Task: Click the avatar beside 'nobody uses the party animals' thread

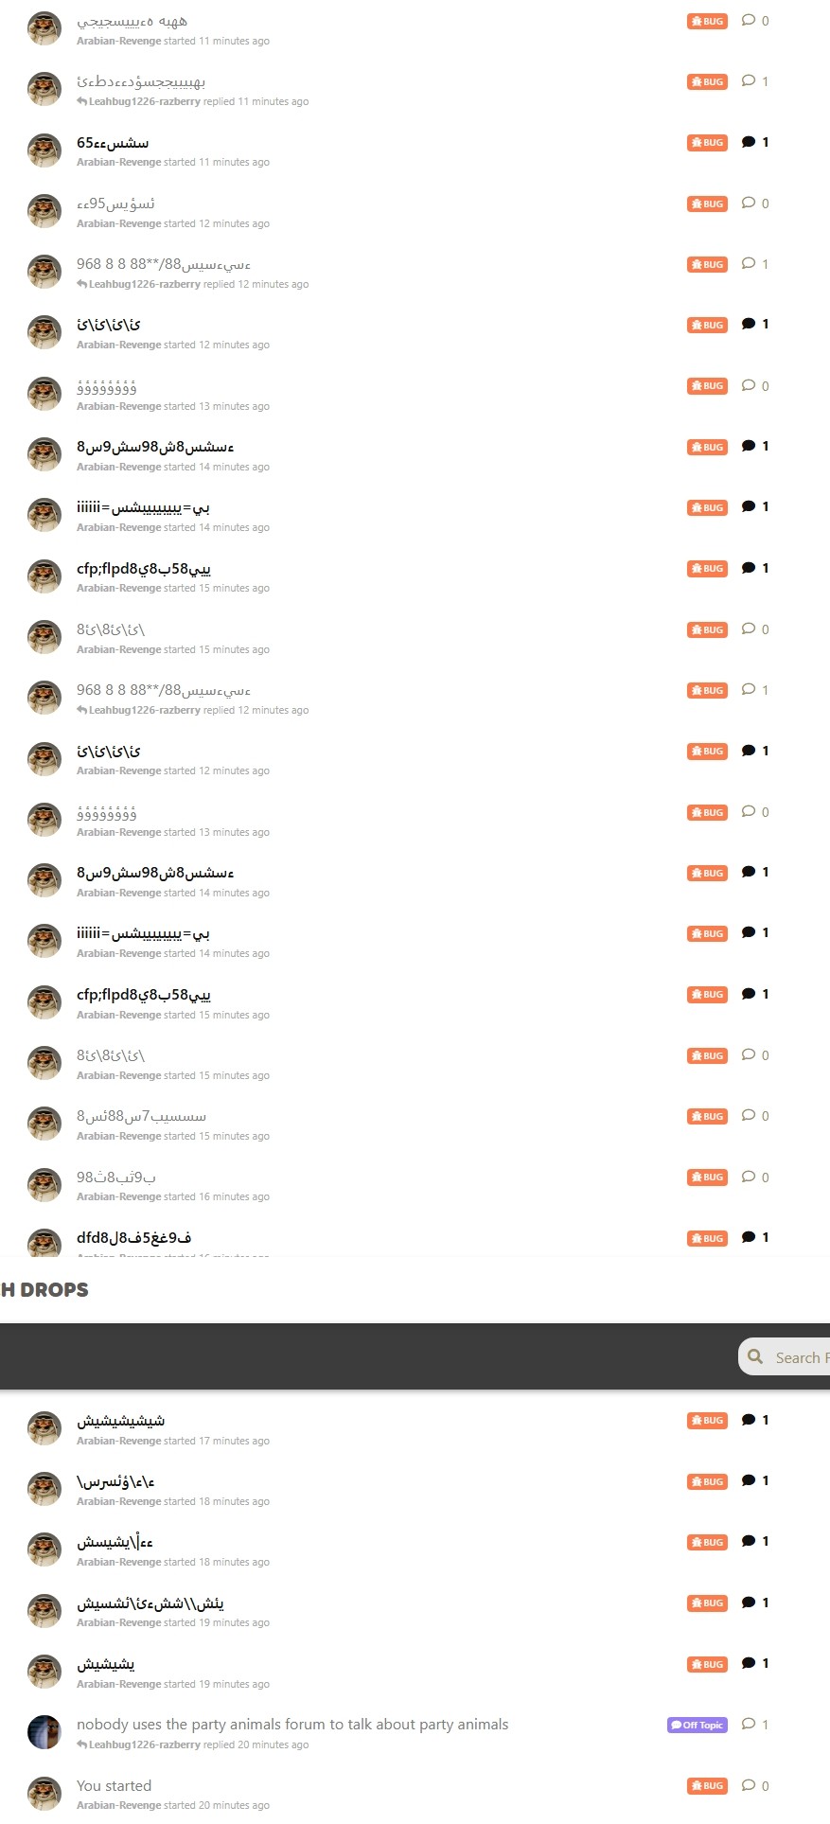Action: (44, 1732)
